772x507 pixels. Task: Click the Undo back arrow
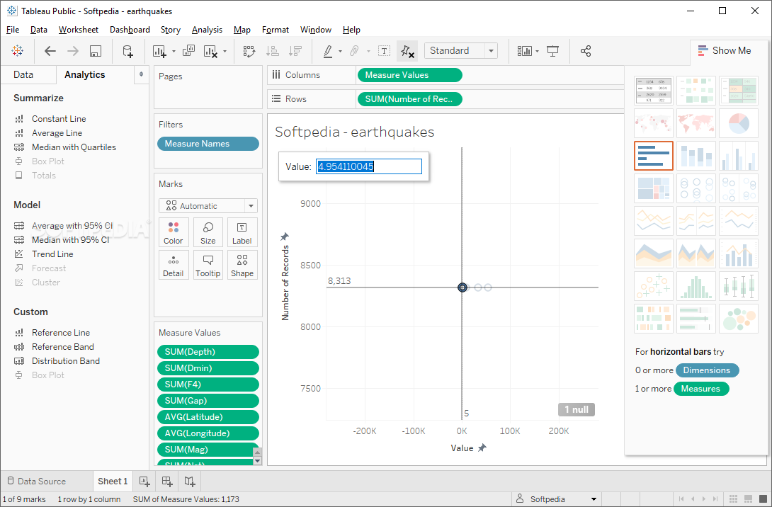point(50,51)
